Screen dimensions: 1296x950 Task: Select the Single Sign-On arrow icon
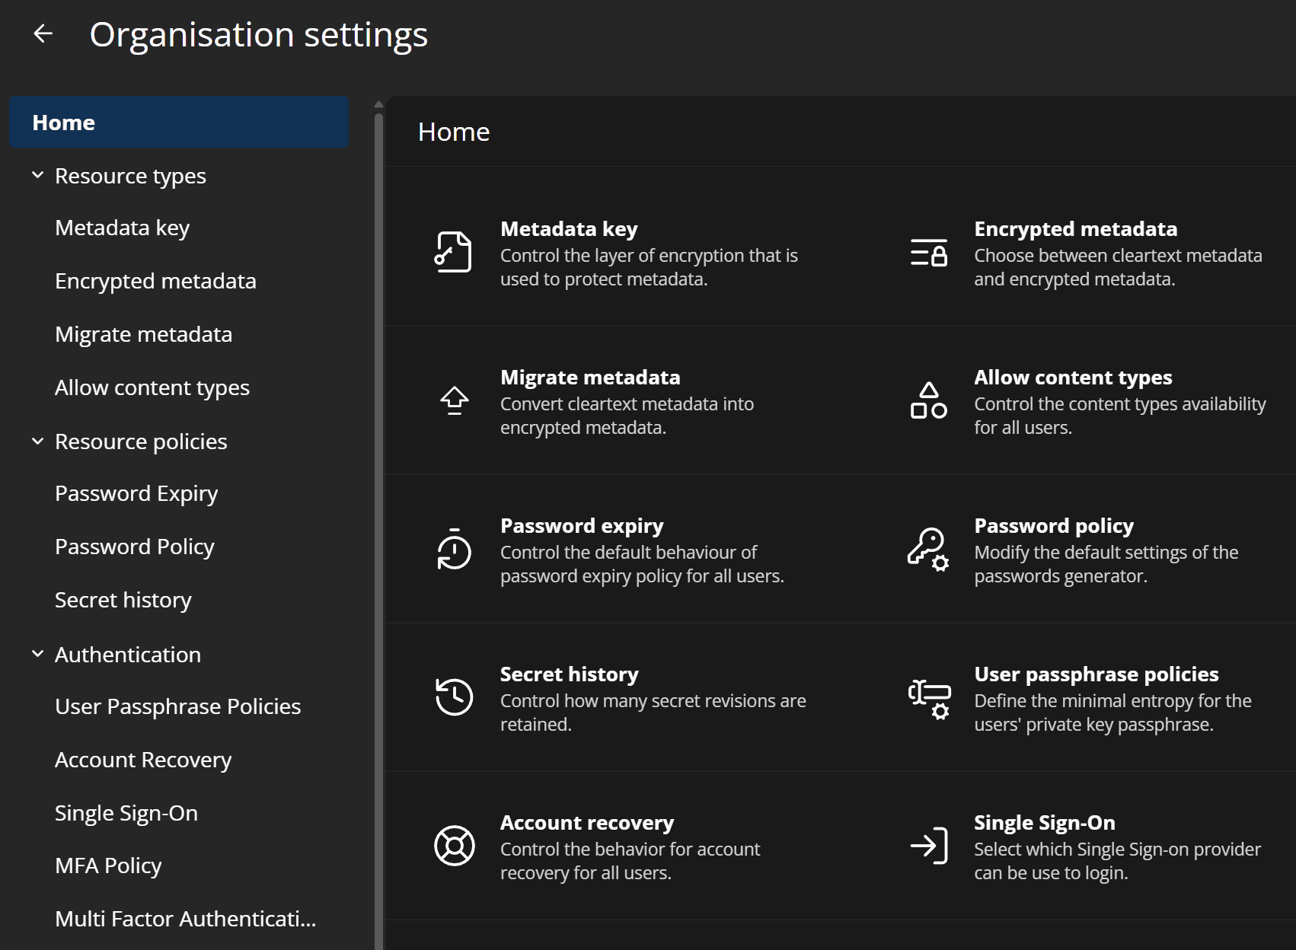[928, 846]
